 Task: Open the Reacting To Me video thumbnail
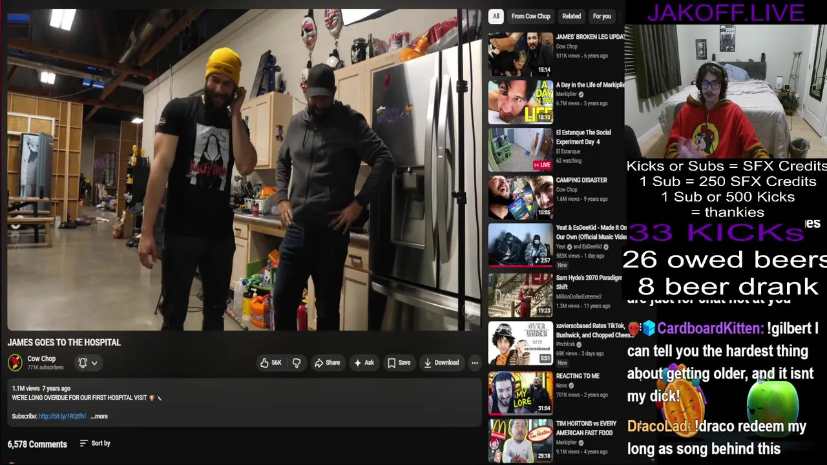coord(520,392)
